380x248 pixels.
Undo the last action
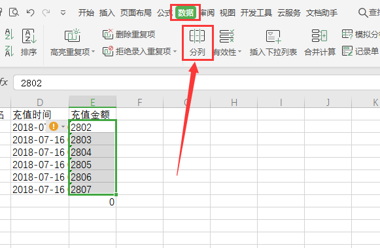pos(30,12)
